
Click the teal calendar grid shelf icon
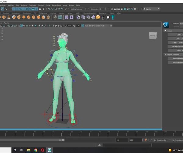point(60,17)
